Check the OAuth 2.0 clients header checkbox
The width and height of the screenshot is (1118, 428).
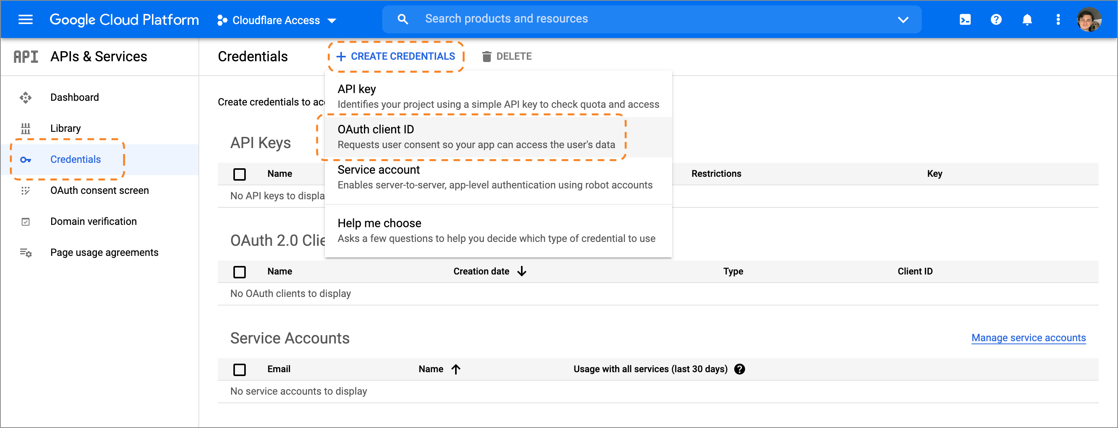point(239,272)
